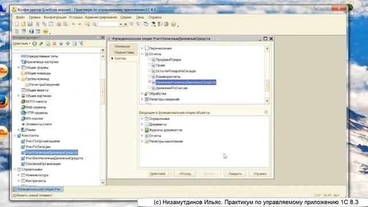Click the green Add element icon
Image resolution: width=368 pixels, height=207 pixels.
[34, 44]
